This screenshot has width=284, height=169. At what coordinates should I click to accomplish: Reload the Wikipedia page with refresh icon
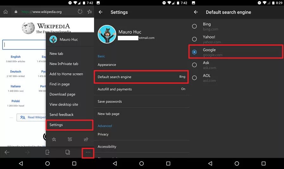click(x=80, y=12)
